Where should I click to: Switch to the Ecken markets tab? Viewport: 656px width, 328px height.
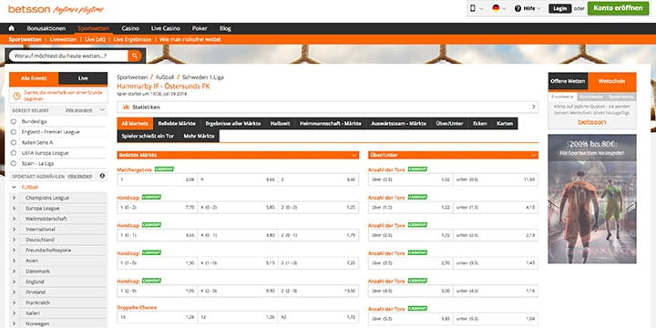(480, 123)
